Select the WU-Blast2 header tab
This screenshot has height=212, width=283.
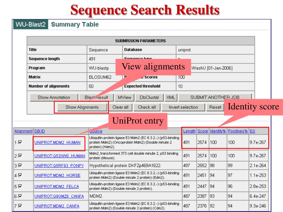point(31,24)
